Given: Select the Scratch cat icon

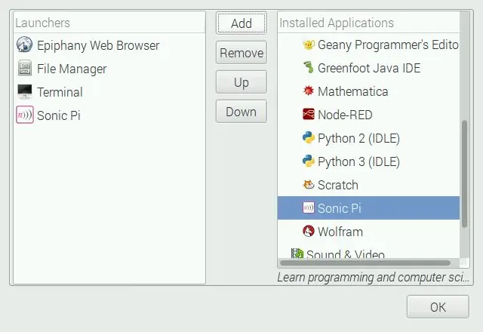Looking at the screenshot, I should tap(309, 184).
